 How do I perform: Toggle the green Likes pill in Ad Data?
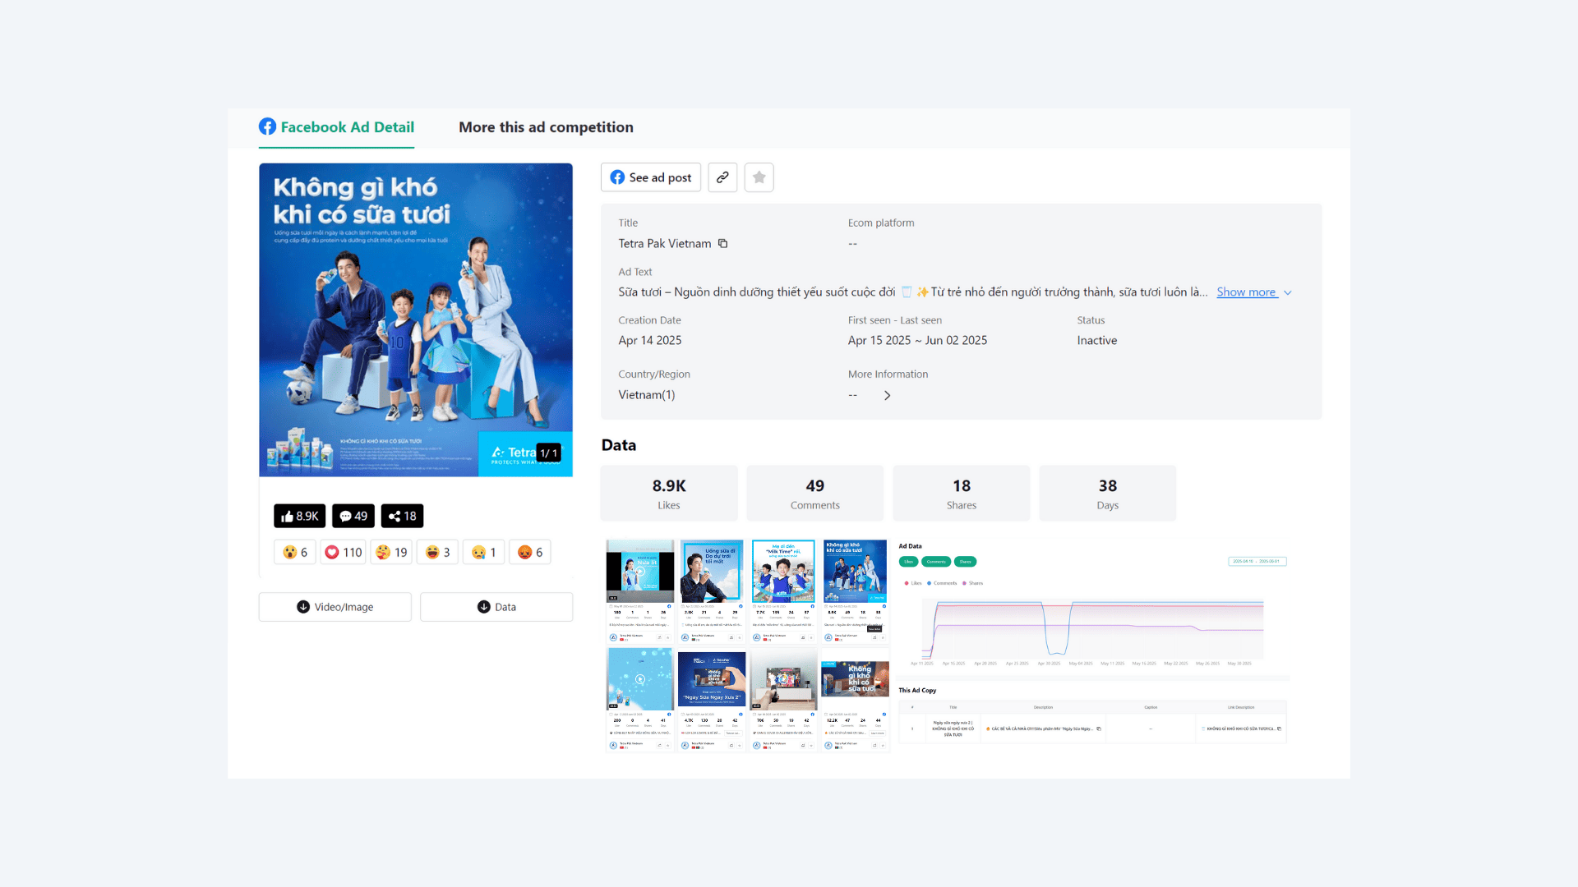[908, 562]
